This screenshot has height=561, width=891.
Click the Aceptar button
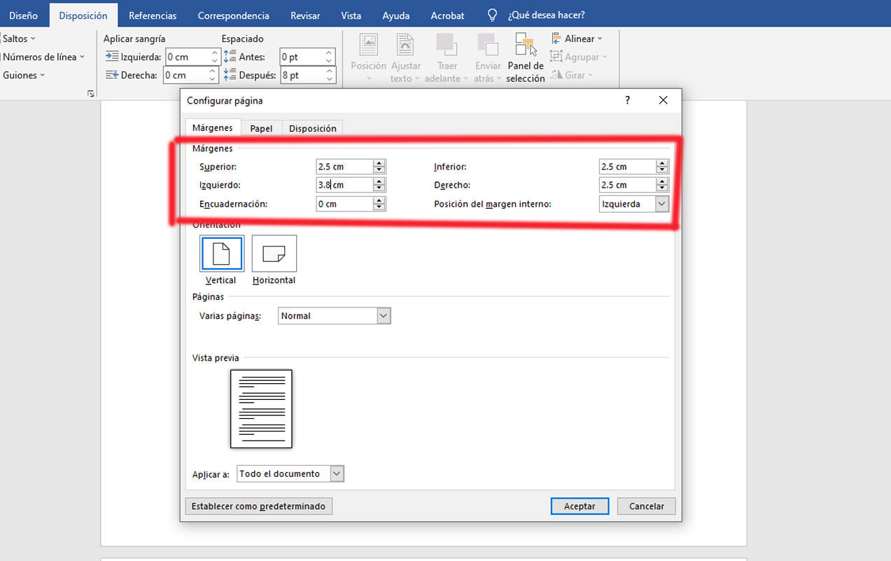pos(580,506)
